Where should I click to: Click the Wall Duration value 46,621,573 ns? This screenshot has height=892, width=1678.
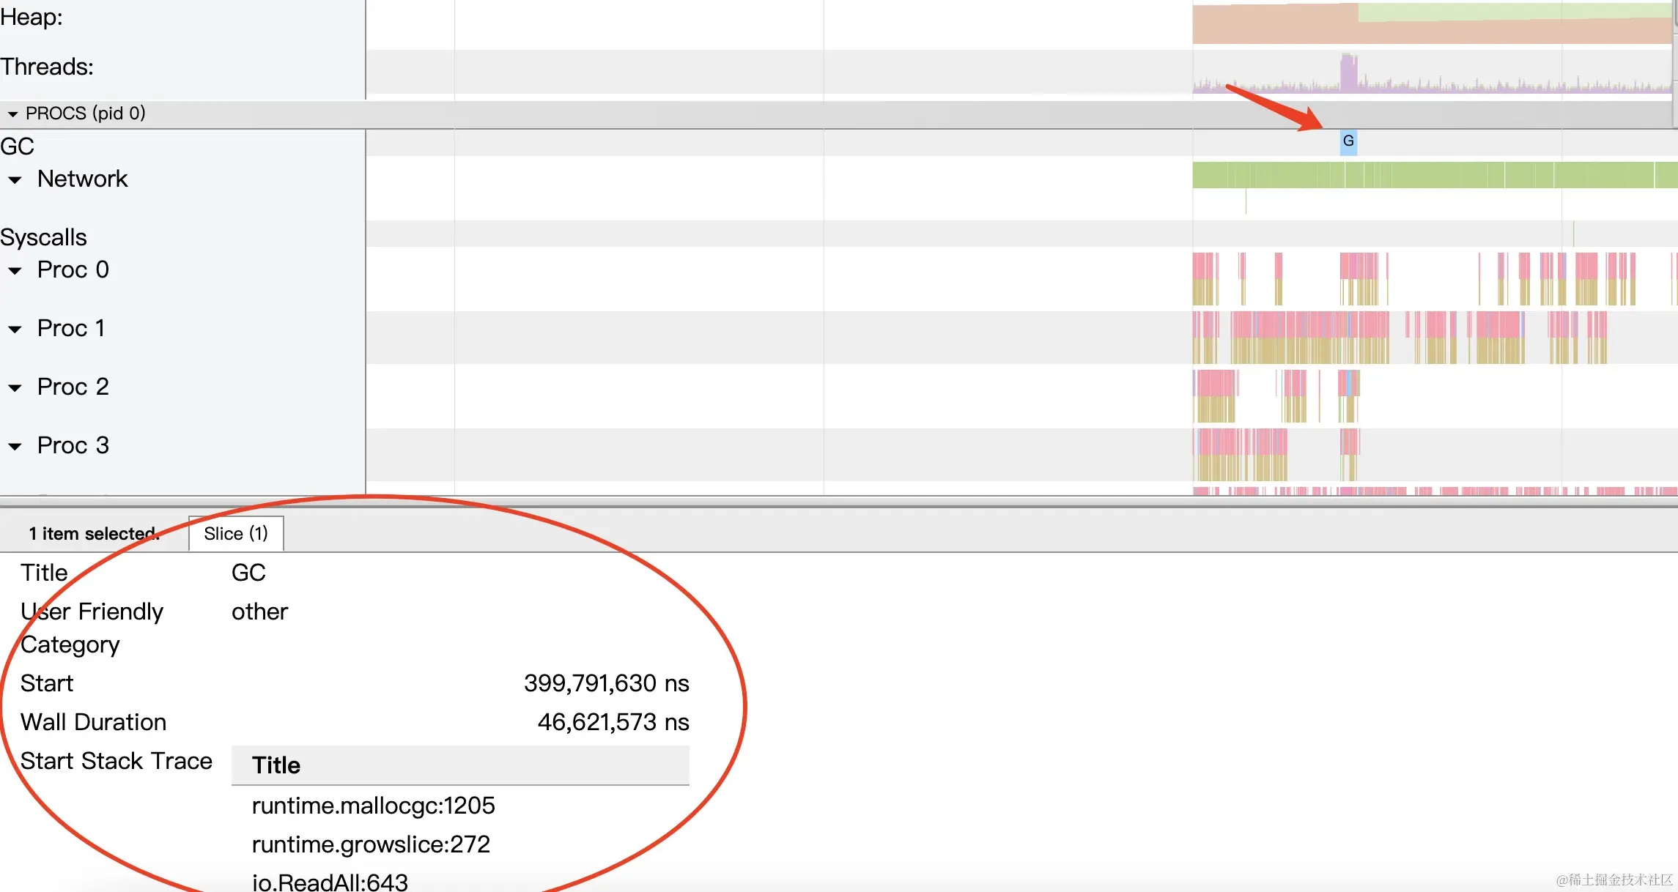coord(613,722)
